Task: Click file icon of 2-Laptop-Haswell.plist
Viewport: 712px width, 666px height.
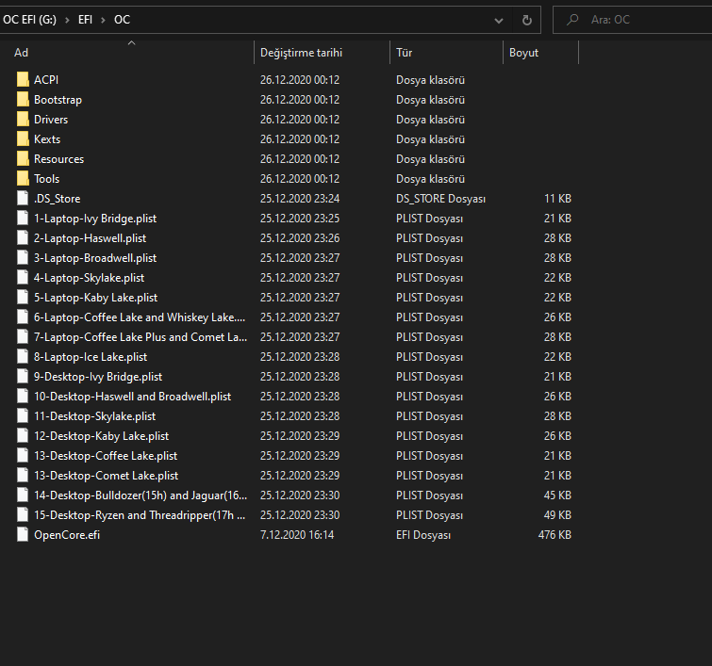Action: click(x=23, y=237)
